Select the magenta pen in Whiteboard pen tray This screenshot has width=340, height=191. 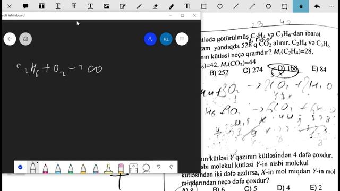point(45,168)
